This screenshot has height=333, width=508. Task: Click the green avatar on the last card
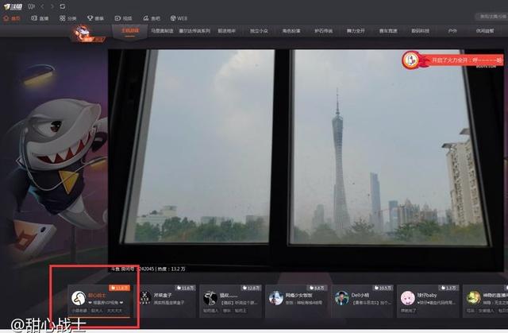[x=473, y=298]
